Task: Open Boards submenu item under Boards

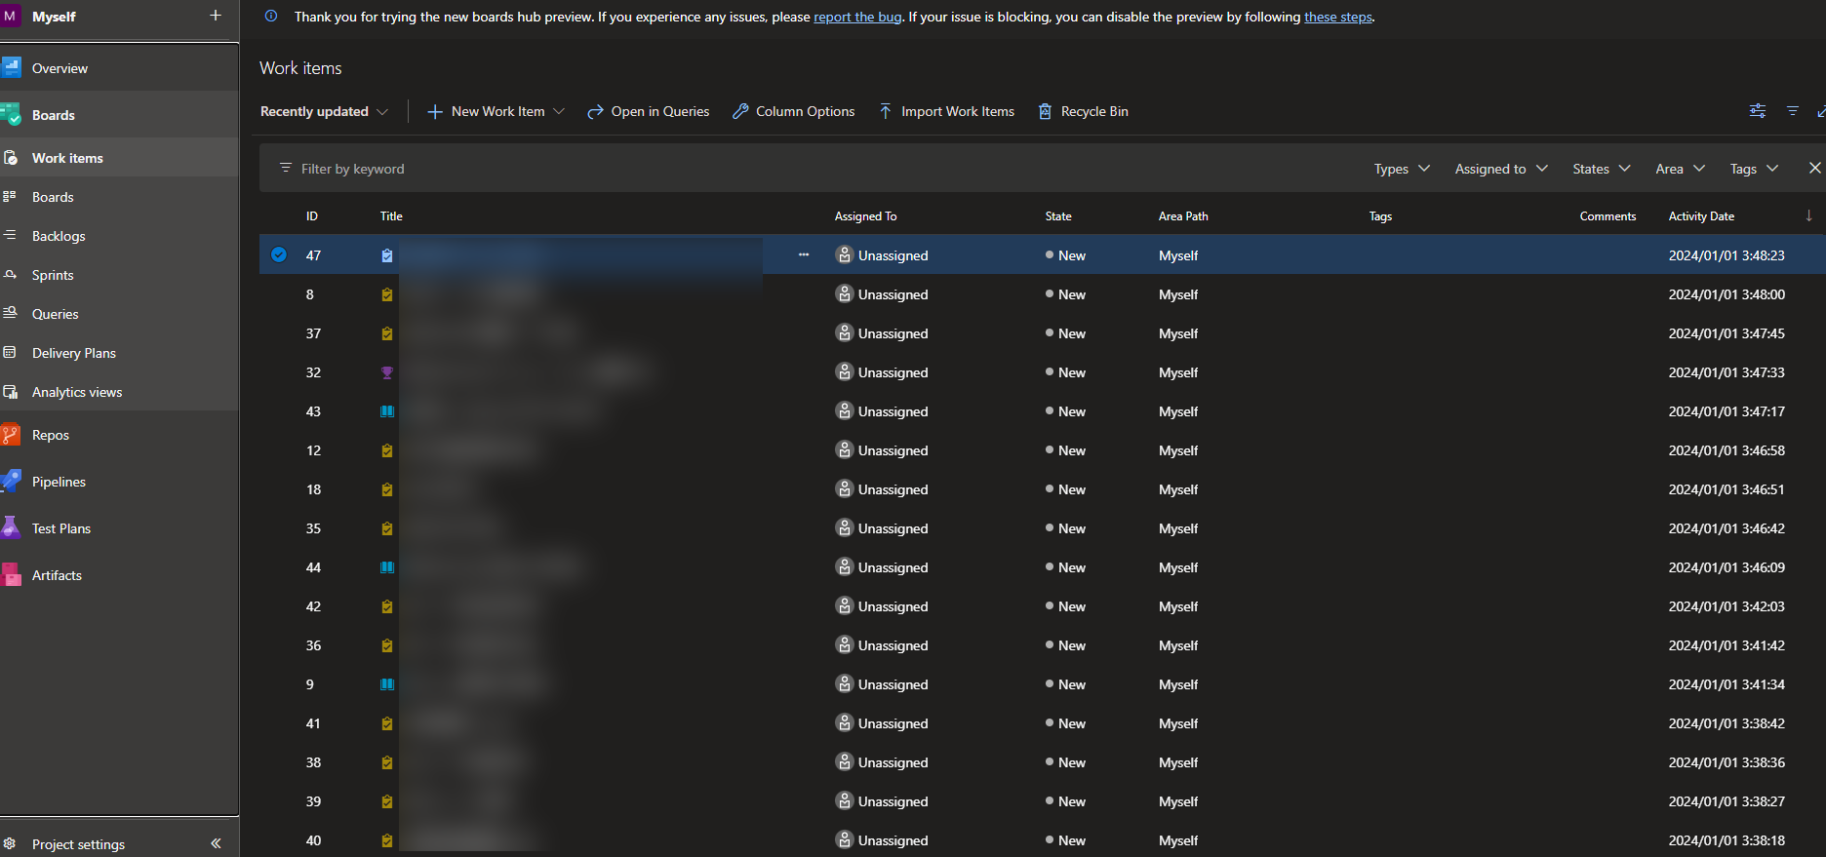Action: [x=119, y=197]
